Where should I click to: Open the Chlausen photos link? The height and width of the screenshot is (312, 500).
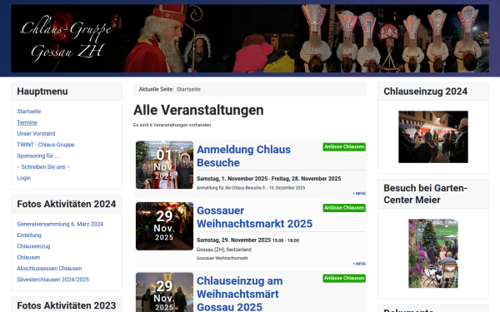tap(28, 257)
